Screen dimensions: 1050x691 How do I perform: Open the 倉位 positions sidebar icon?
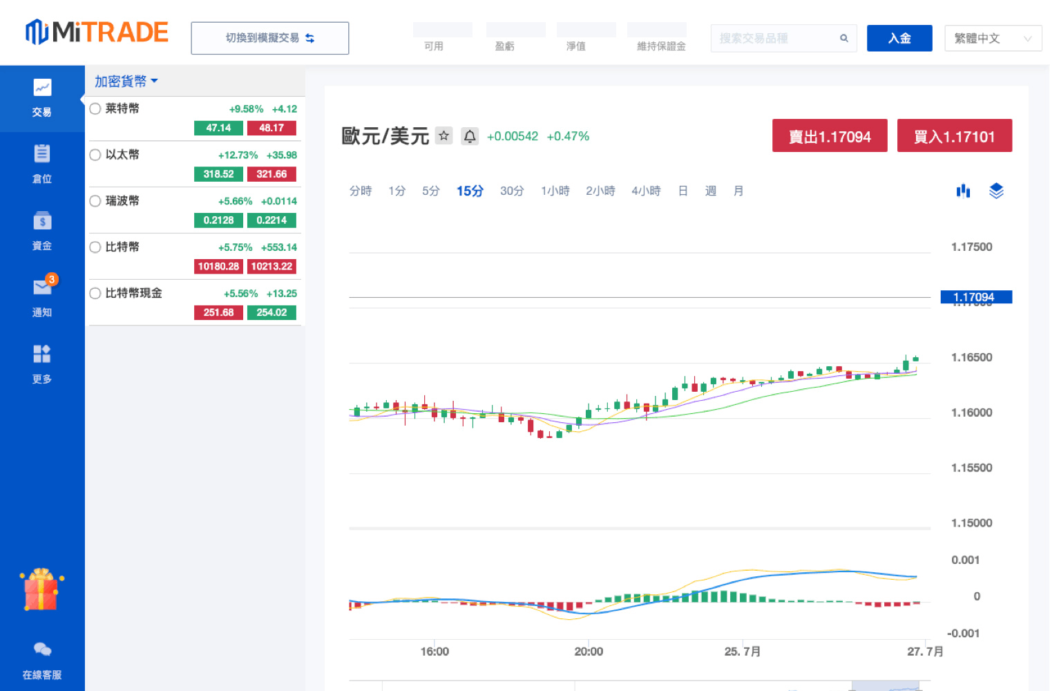42,155
